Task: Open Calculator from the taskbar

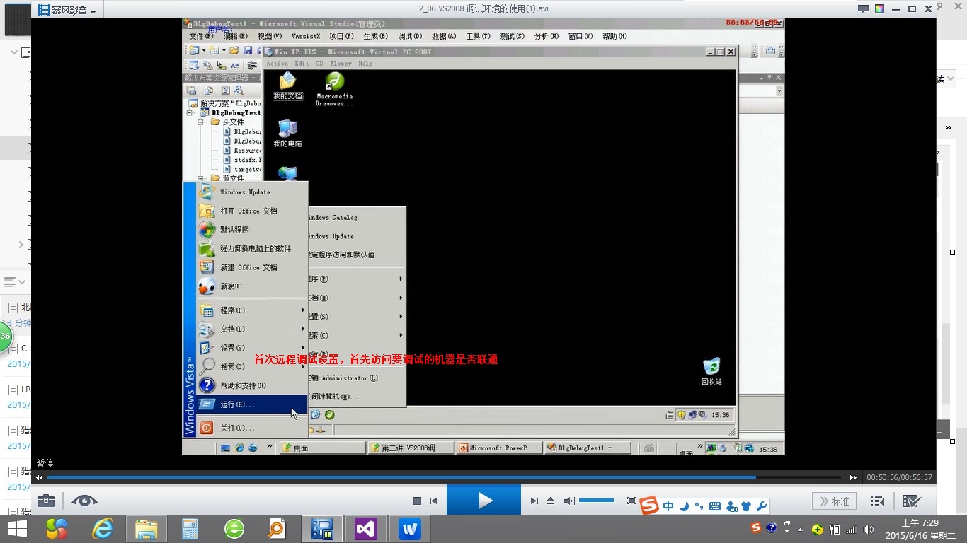Action: (x=190, y=529)
